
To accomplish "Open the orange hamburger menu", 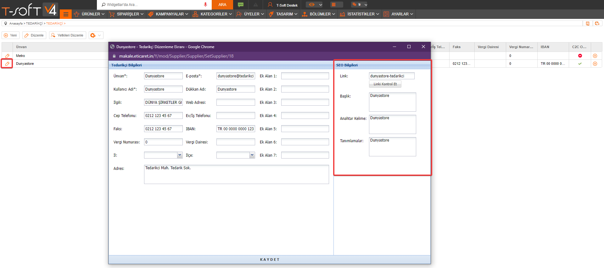I will [x=66, y=14].
